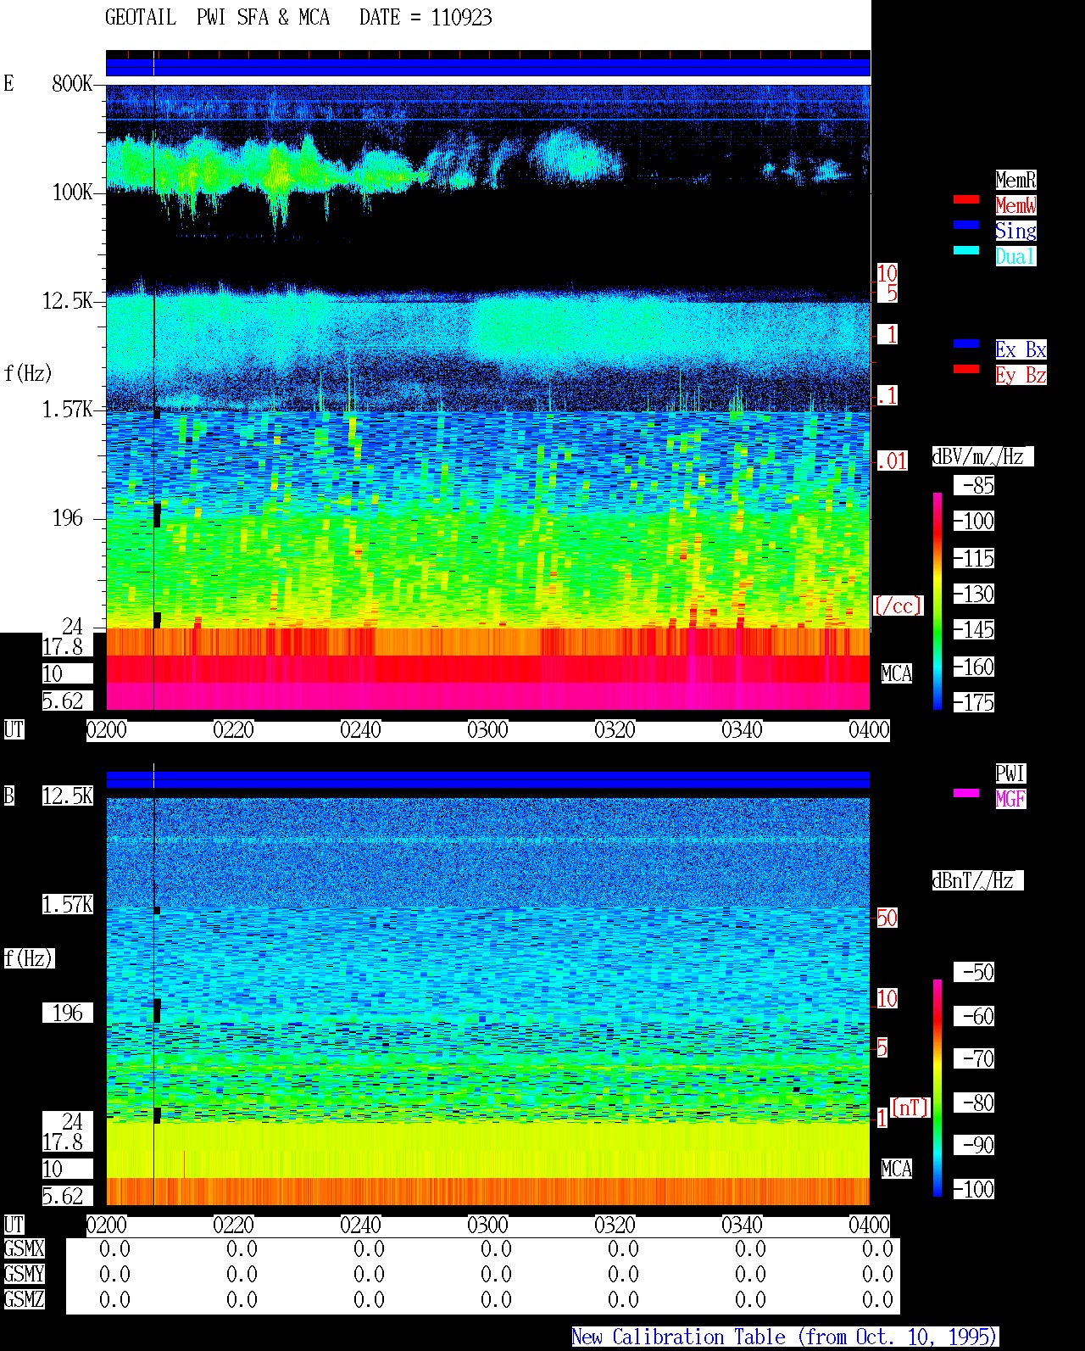This screenshot has width=1085, height=1351.
Task: Click the 0400 UT label under E panel
Action: click(870, 730)
